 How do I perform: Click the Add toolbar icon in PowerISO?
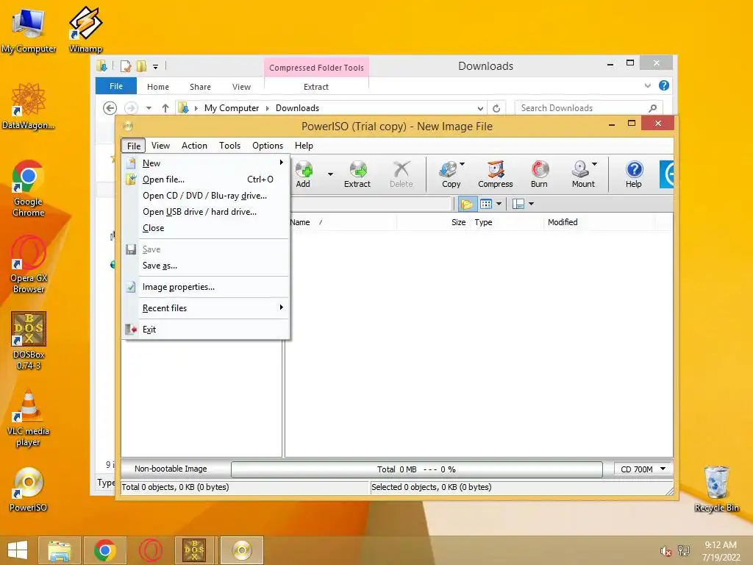click(x=304, y=174)
